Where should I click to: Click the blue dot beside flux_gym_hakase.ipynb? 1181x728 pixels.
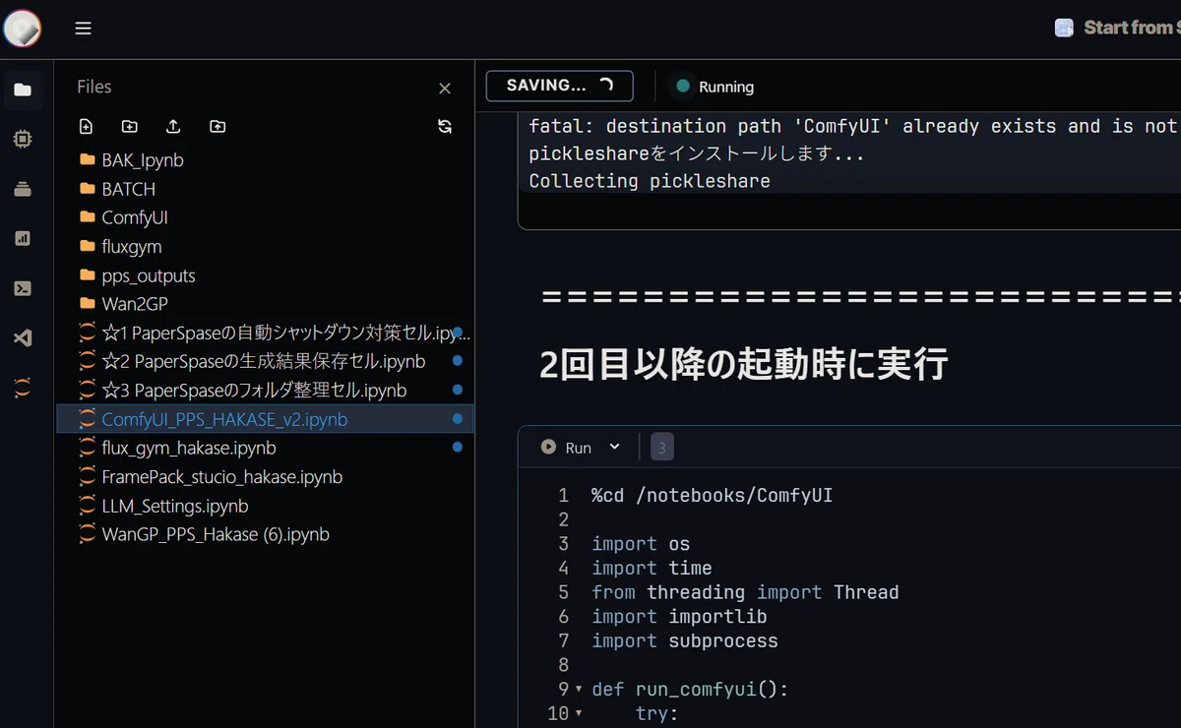[x=457, y=448]
